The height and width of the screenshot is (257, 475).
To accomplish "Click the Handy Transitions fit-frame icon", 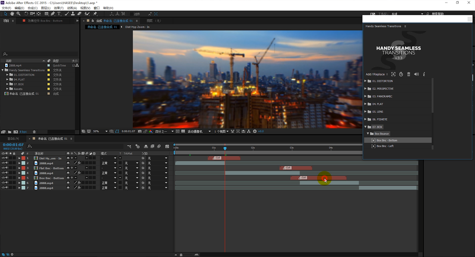I will 393,74.
